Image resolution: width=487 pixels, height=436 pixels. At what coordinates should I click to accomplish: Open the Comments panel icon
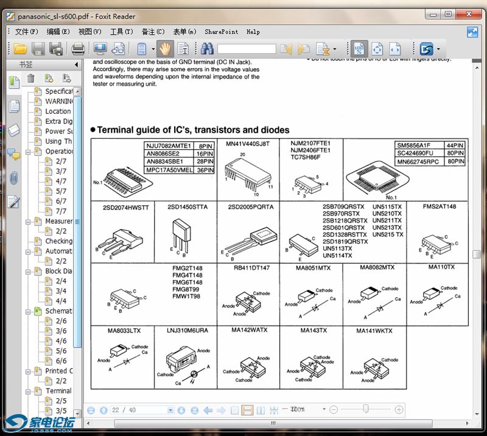(x=14, y=154)
